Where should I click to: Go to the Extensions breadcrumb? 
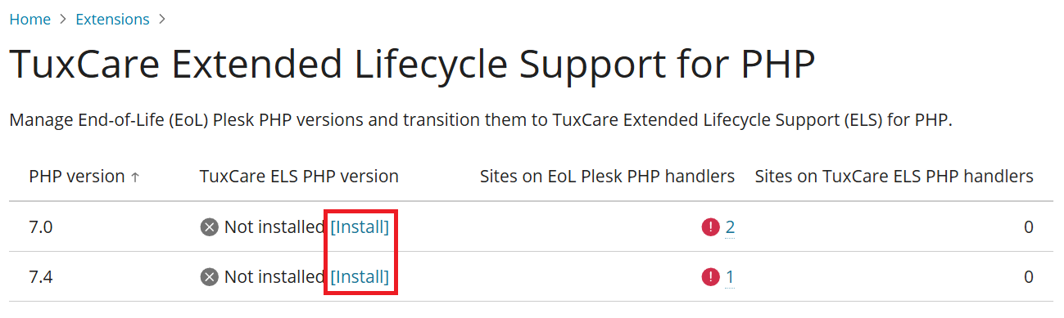(112, 19)
